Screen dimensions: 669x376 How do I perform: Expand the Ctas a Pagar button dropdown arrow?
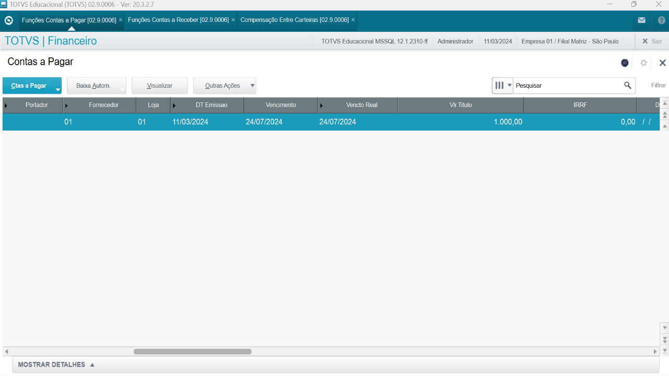coord(58,90)
